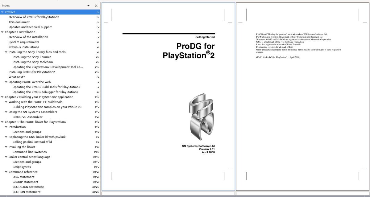The width and height of the screenshot is (370, 197).
Task: Collapse Linker control script language section
Action: coord(6,157)
